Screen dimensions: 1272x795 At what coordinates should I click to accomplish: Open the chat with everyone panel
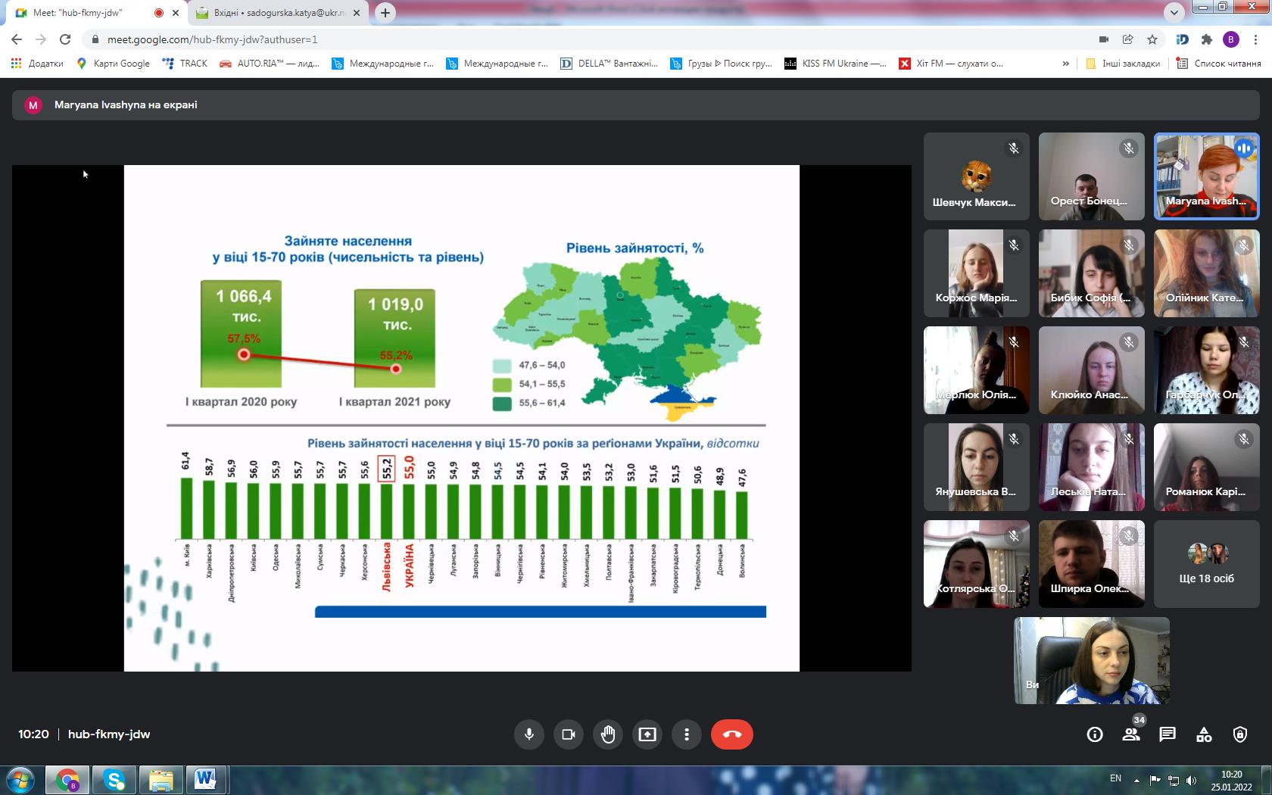point(1168,734)
